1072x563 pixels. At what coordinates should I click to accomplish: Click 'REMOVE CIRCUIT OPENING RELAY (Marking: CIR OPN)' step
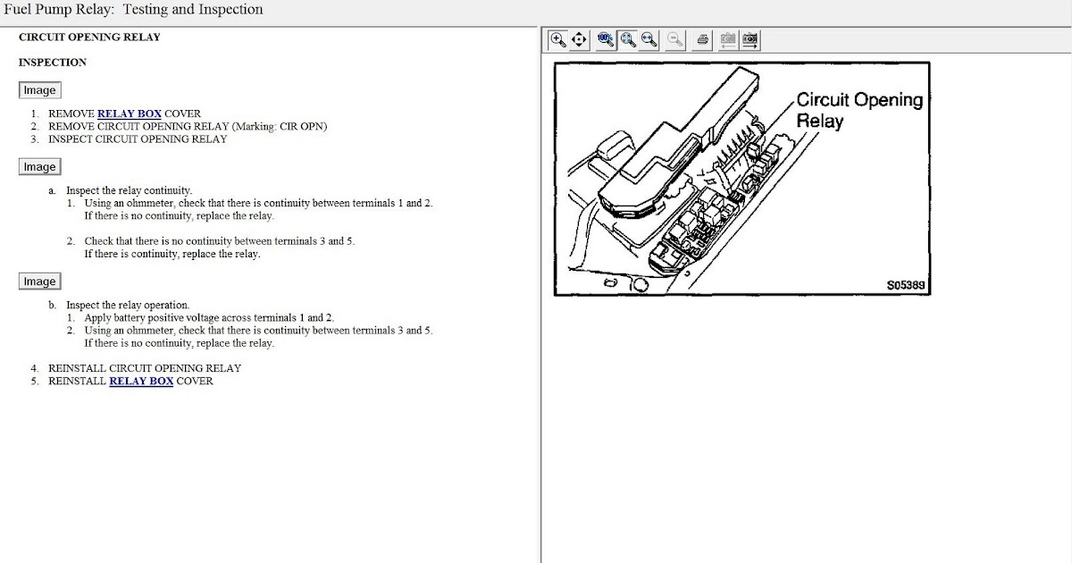[188, 127]
